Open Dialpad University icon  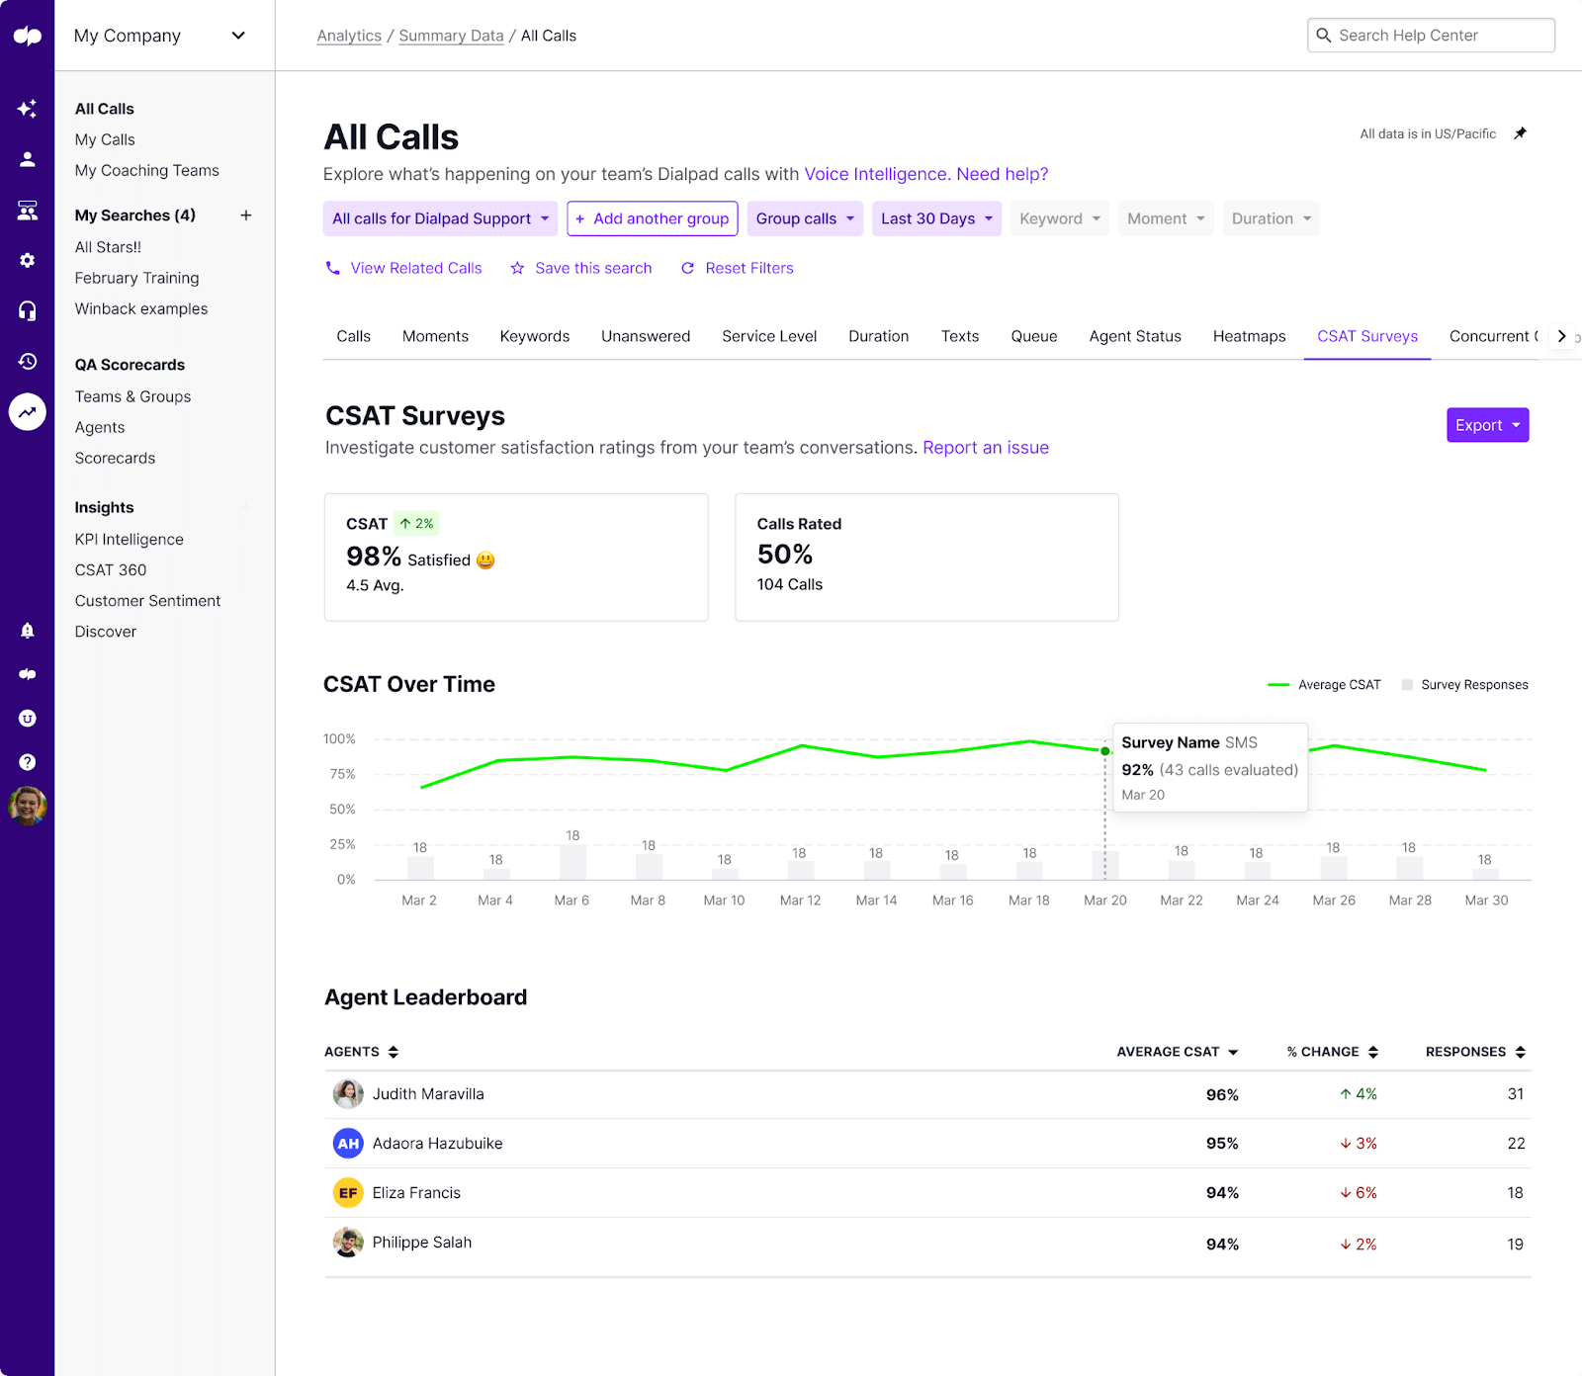pyautogui.click(x=27, y=718)
